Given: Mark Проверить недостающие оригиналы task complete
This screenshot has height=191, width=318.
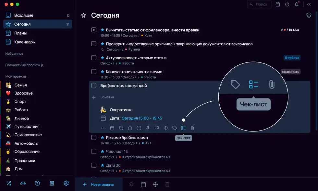Looking at the screenshot, I should [94, 44].
